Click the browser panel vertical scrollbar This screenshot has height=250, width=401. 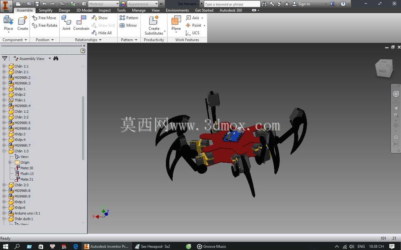tap(83, 128)
